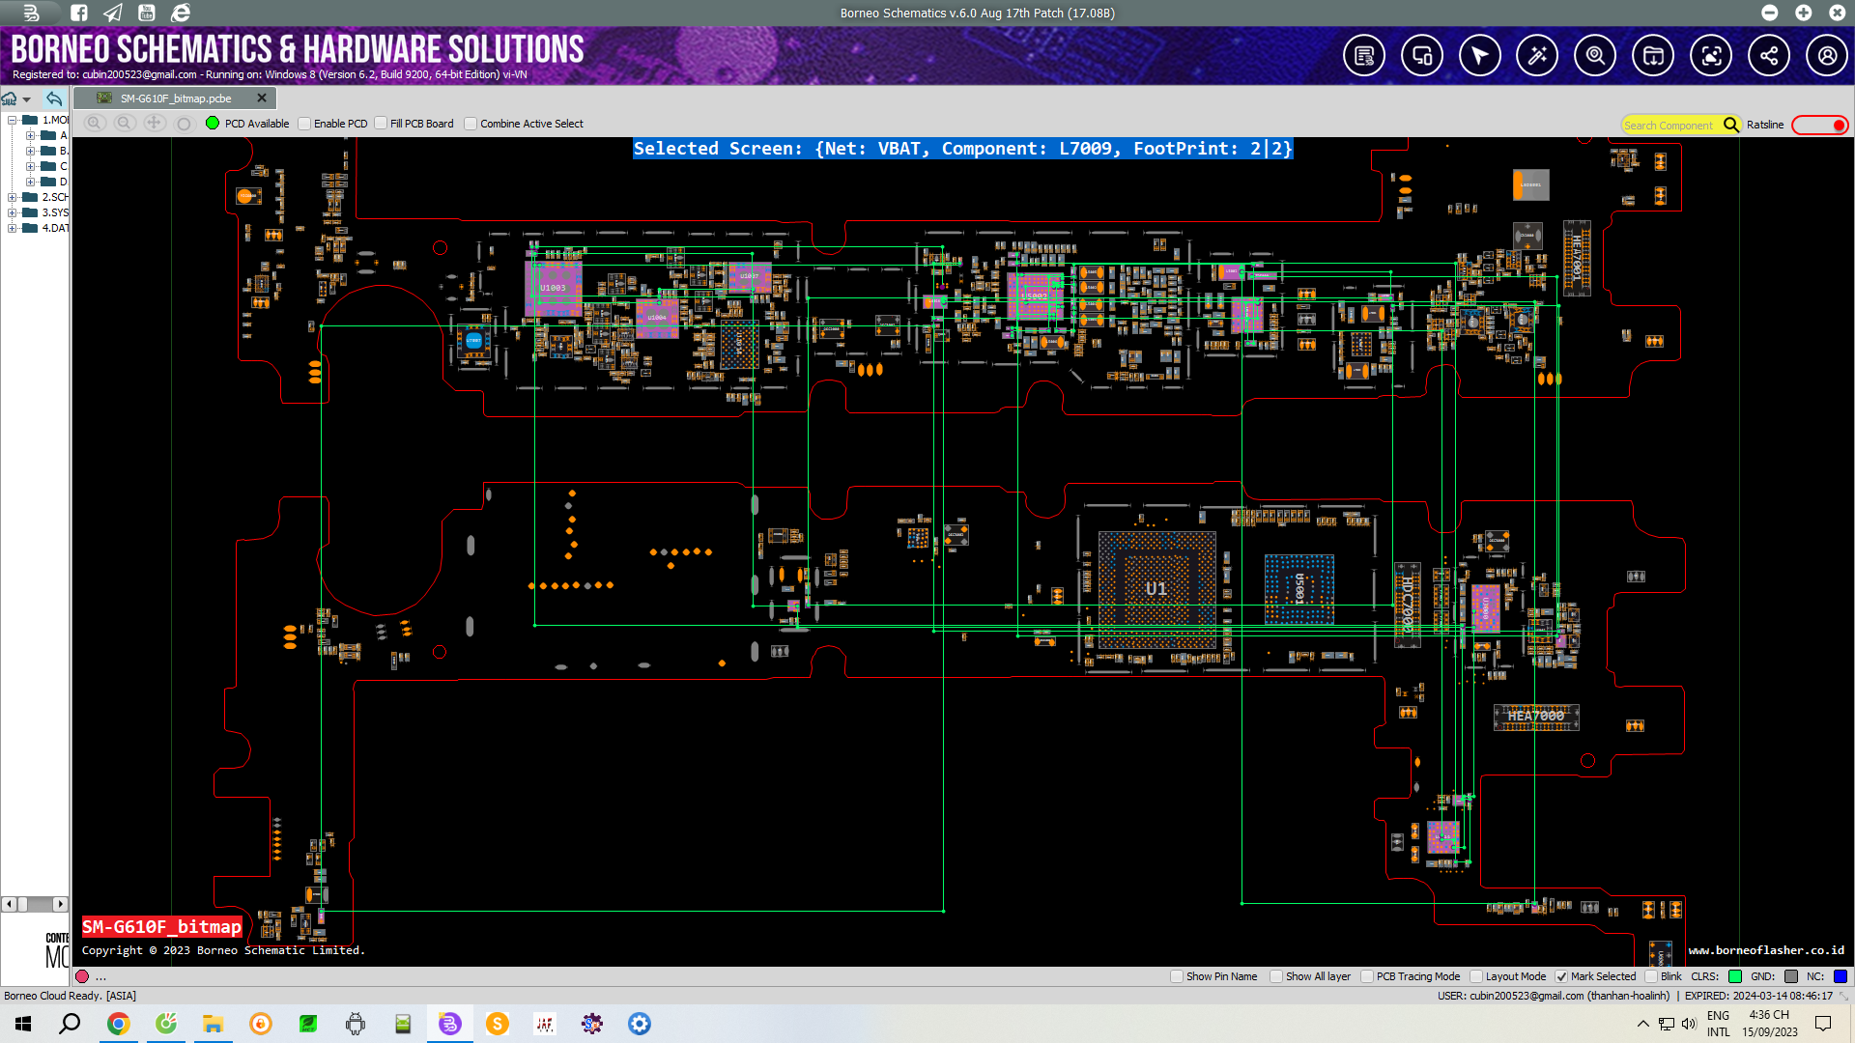
Task: Open the Borneo app icon on taskbar
Action: tap(450, 1024)
